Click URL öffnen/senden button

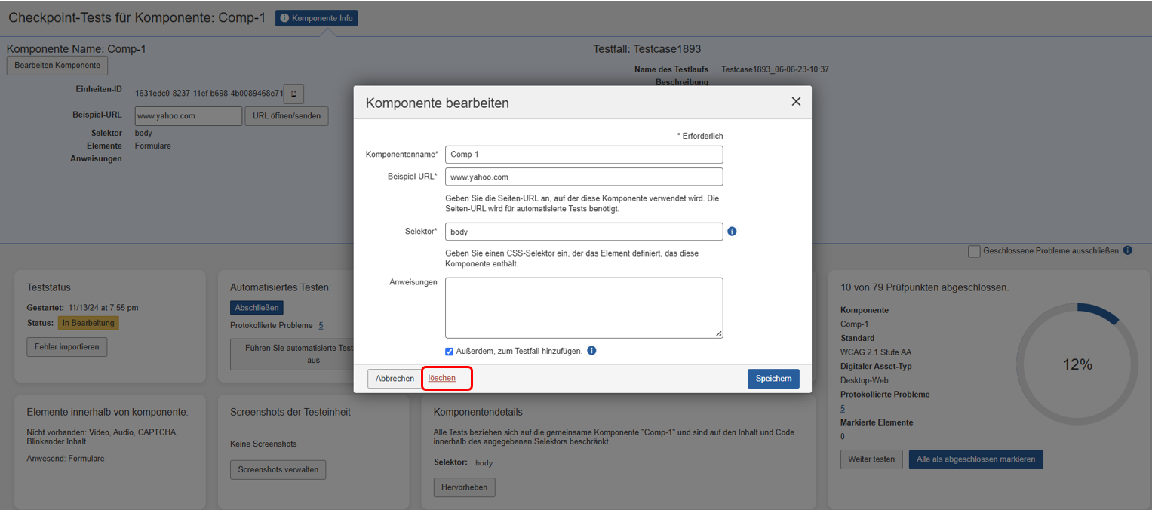(x=286, y=116)
